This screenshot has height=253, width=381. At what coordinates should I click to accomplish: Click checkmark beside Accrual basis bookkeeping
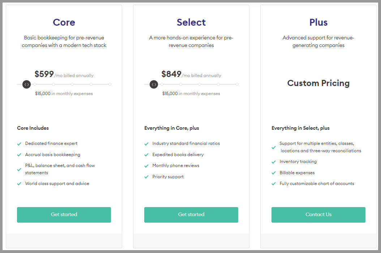coord(19,155)
